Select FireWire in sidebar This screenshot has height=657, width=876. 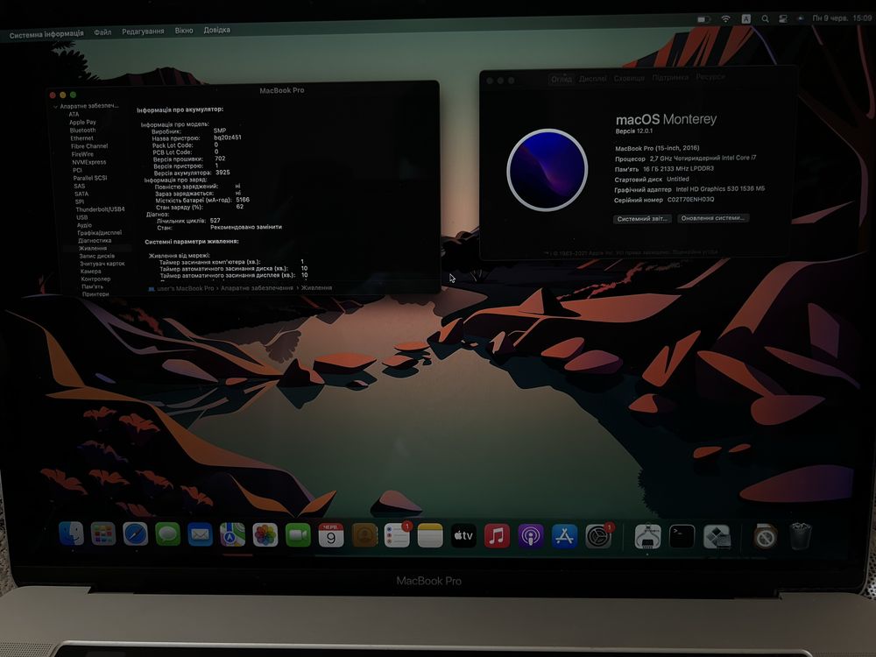(82, 154)
